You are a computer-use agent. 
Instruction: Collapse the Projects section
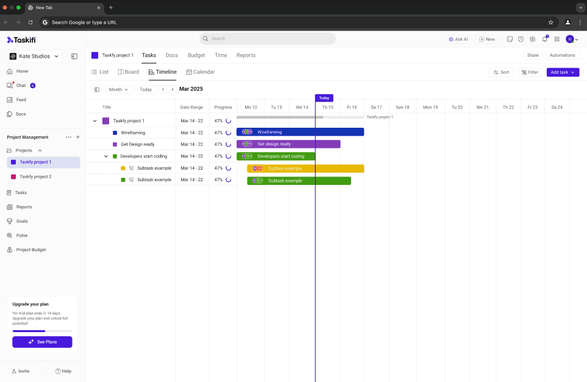click(x=40, y=150)
